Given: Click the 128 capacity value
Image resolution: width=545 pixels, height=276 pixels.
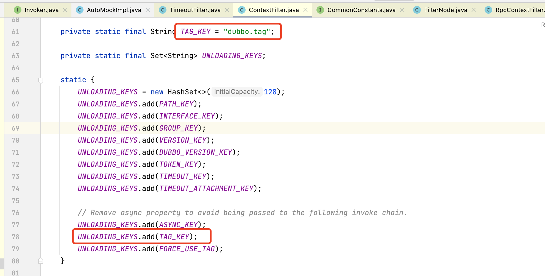Looking at the screenshot, I should point(270,92).
